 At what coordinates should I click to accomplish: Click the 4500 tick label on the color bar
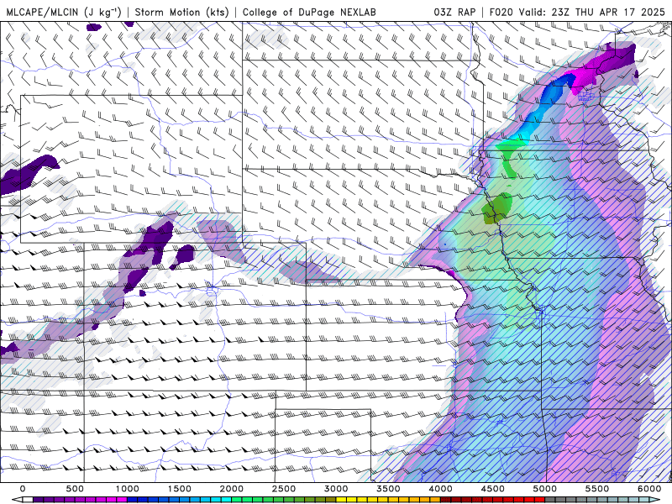click(x=493, y=489)
